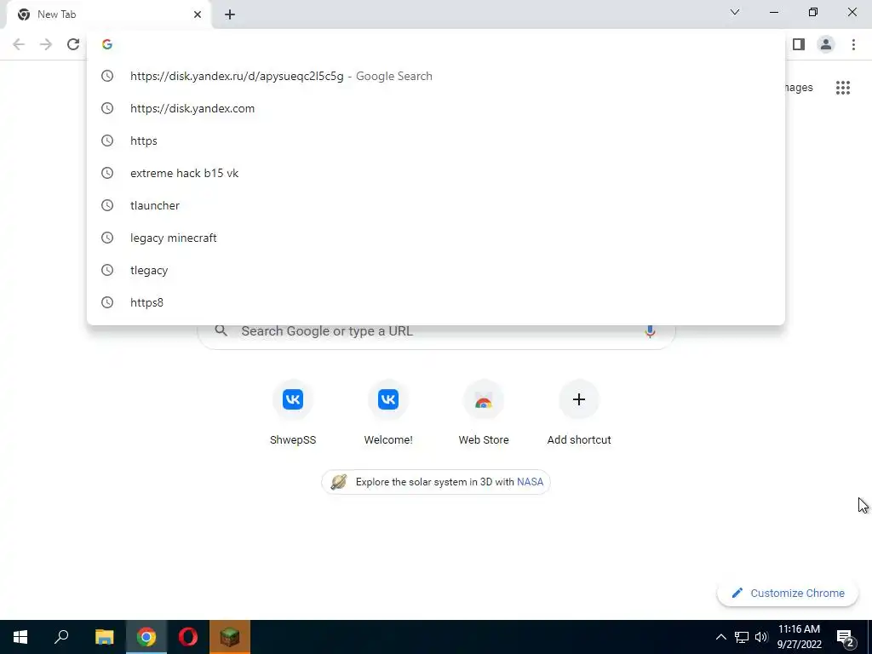The image size is (872, 654).
Task: Open the taskbar clock and date
Action: (x=799, y=637)
